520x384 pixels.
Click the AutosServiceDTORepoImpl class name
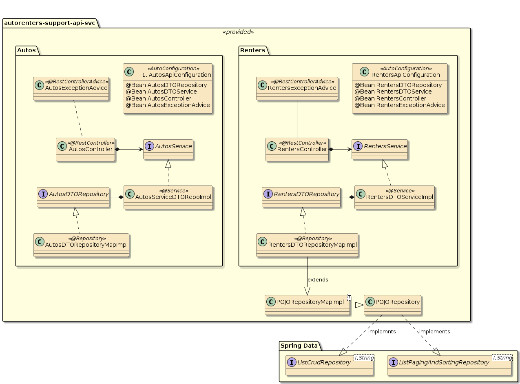coord(173,197)
